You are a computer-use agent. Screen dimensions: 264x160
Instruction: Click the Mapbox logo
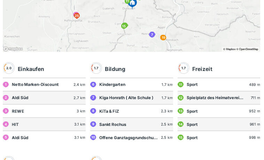point(13,49)
